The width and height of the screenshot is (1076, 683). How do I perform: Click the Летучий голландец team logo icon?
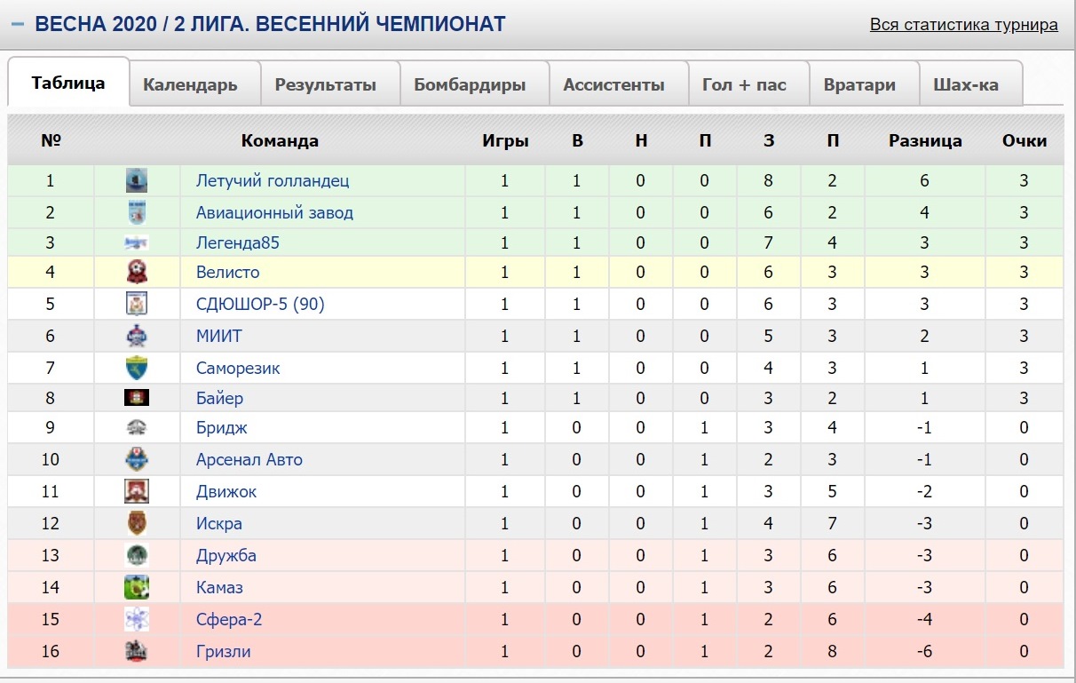137,180
